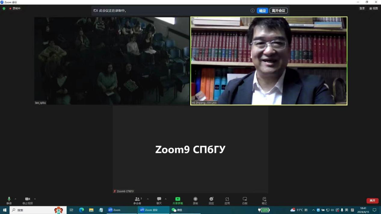Viewport: 381px width, 214px height.
Task: Click the Sign in option at top right
Action: click(x=362, y=8)
